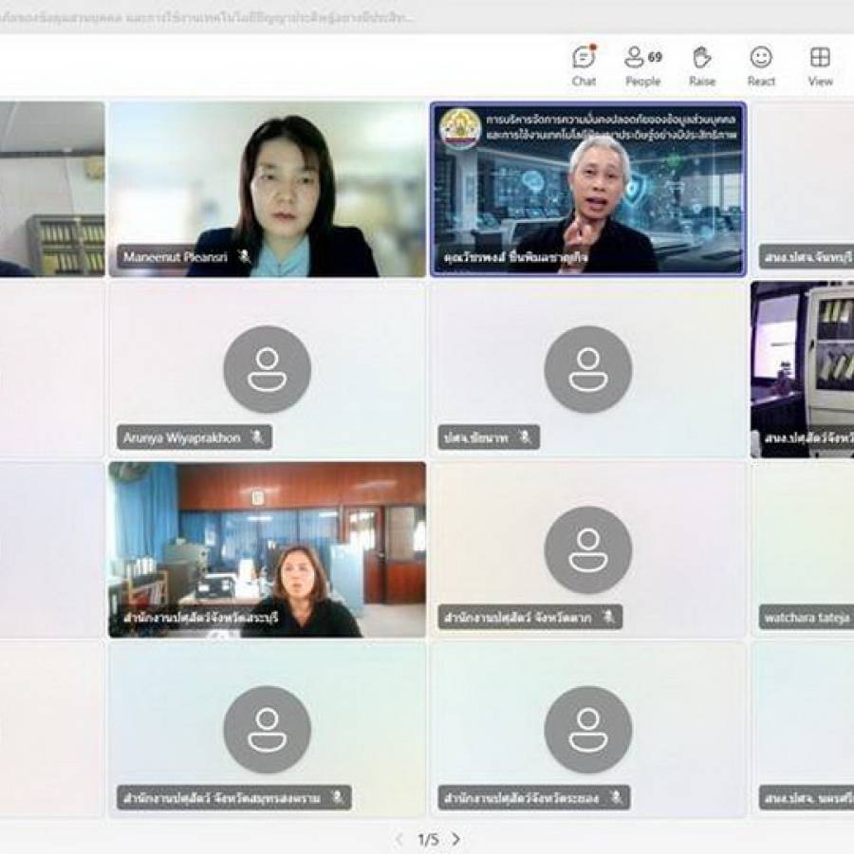Click the avatar above the Tak office label
Viewport: 854px width, 854px height.
click(588, 549)
